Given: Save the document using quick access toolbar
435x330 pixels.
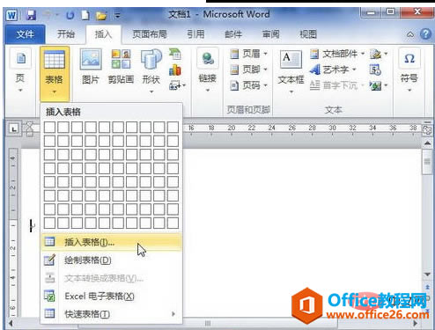Looking at the screenshot, I should [x=31, y=15].
